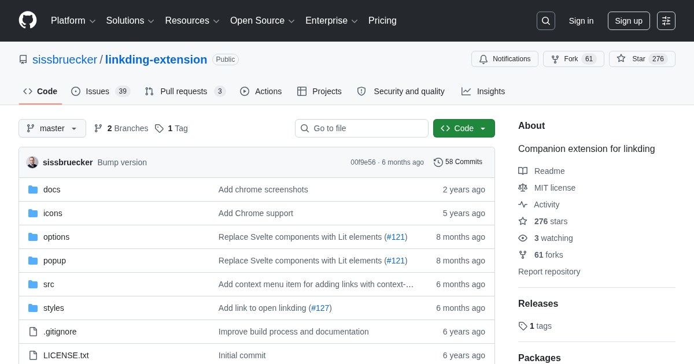694x364 pixels.
Task: Open the green Code dropdown button
Action: [x=464, y=128]
